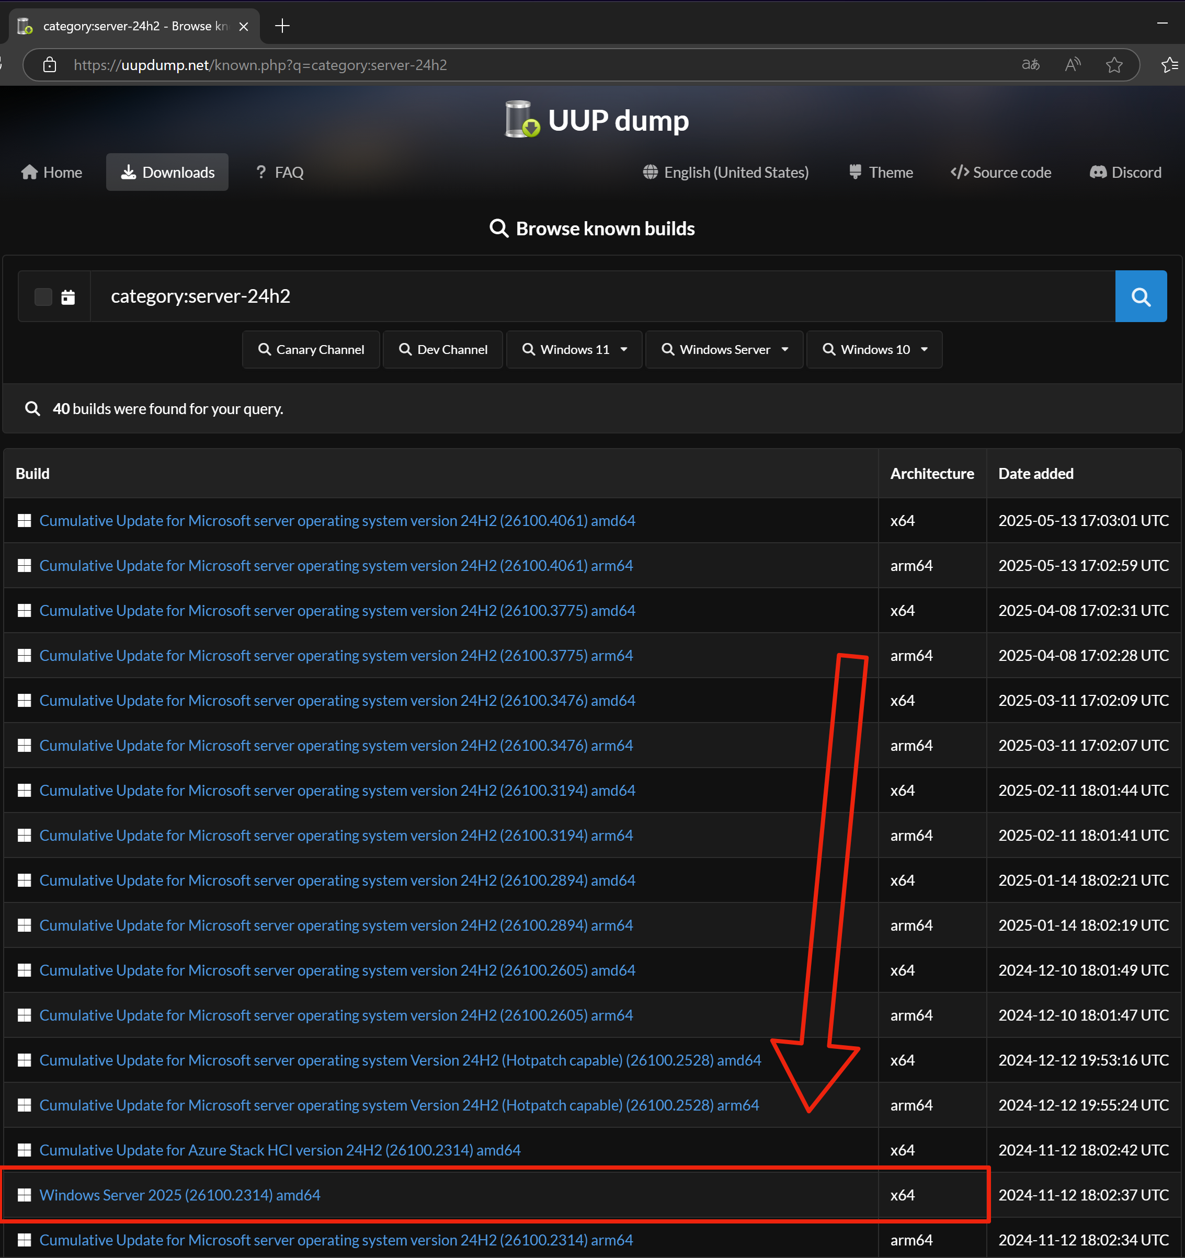
Task: Click the site lock icon in address bar
Action: click(49, 64)
